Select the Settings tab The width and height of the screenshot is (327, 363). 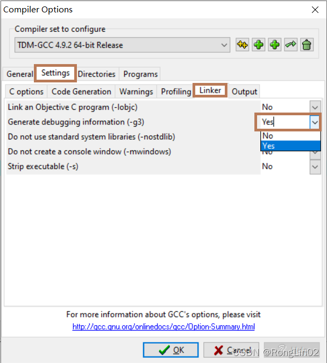pyautogui.click(x=55, y=73)
